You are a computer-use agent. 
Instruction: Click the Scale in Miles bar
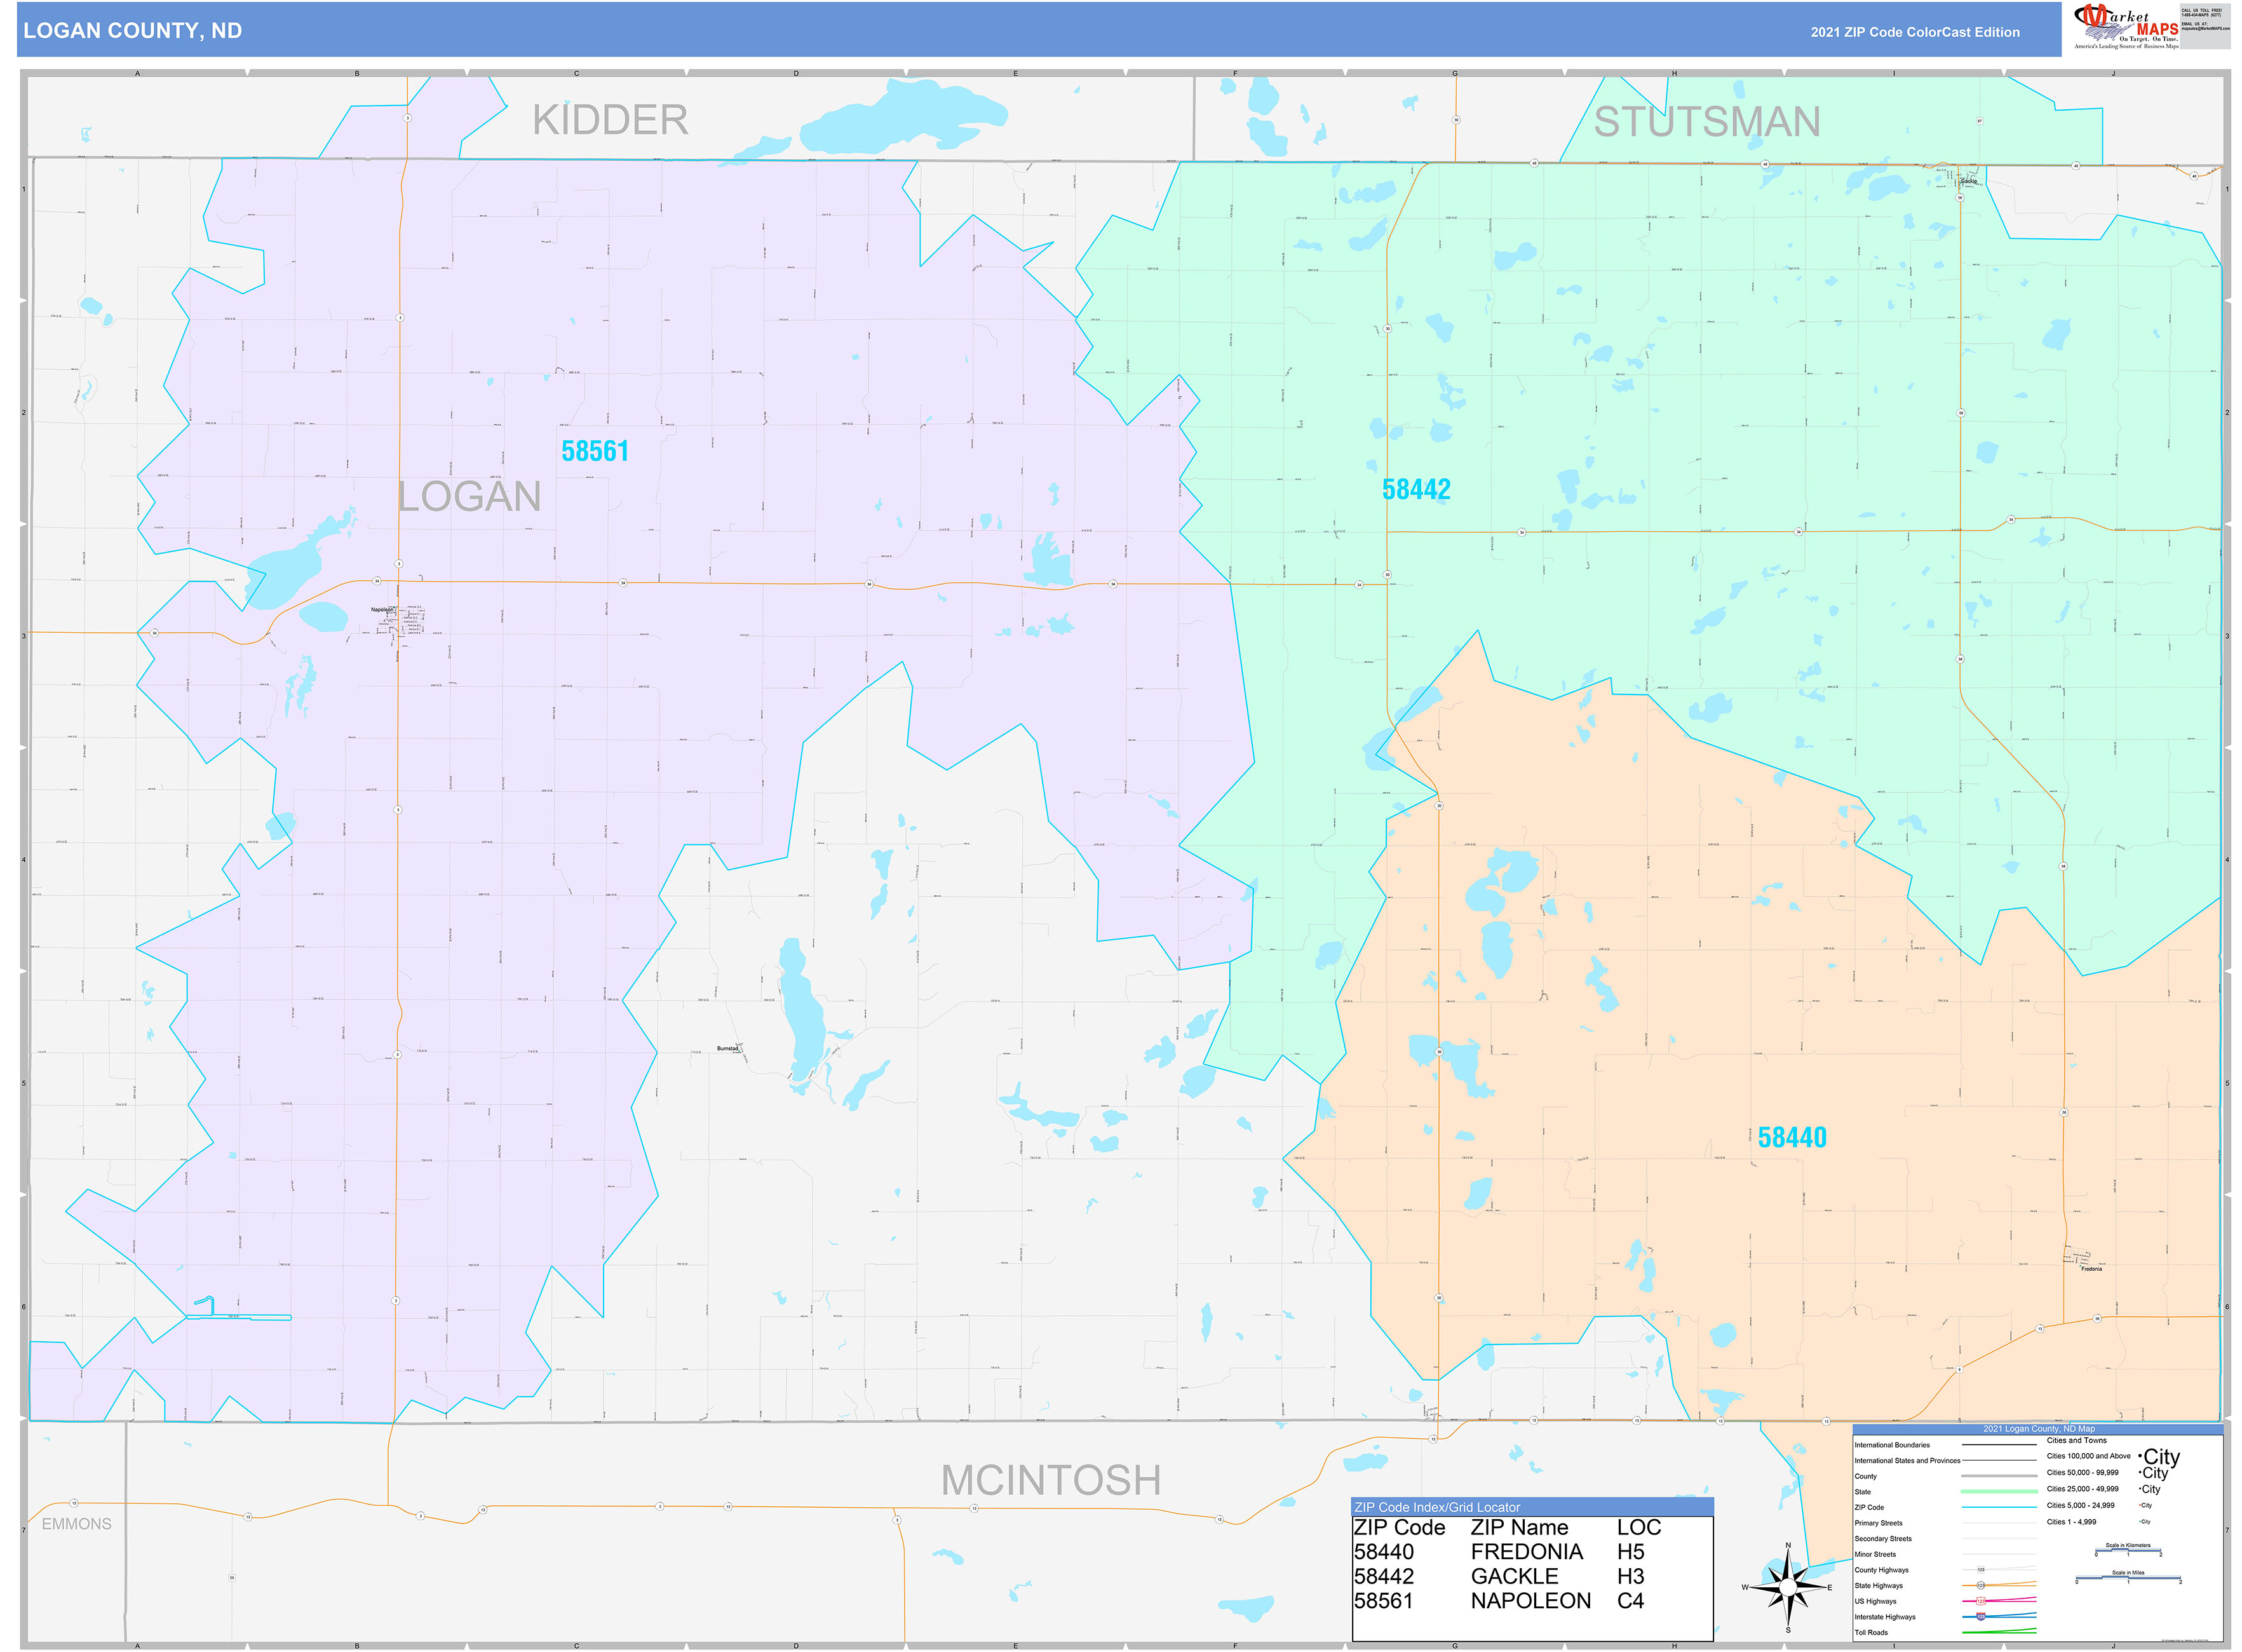coord(2128,1577)
